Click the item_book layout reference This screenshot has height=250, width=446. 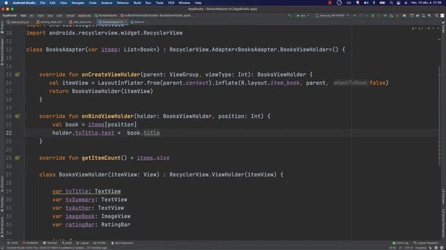tap(285, 83)
